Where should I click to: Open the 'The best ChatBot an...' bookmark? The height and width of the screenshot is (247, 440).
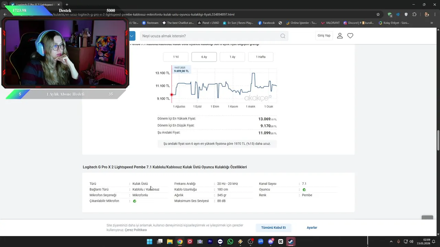[x=178, y=23]
